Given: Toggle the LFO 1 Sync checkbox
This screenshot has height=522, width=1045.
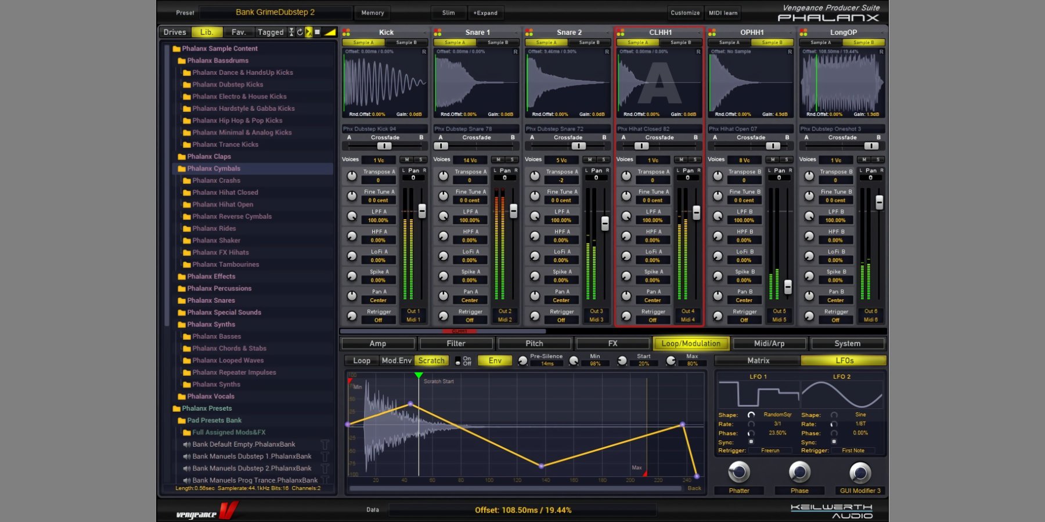Looking at the screenshot, I should (751, 442).
